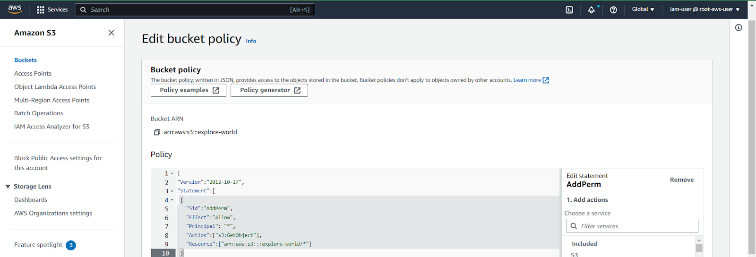Click the "Sid":"AddPerm" line in editor
Viewport: 756px width, 257px height.
(209, 208)
